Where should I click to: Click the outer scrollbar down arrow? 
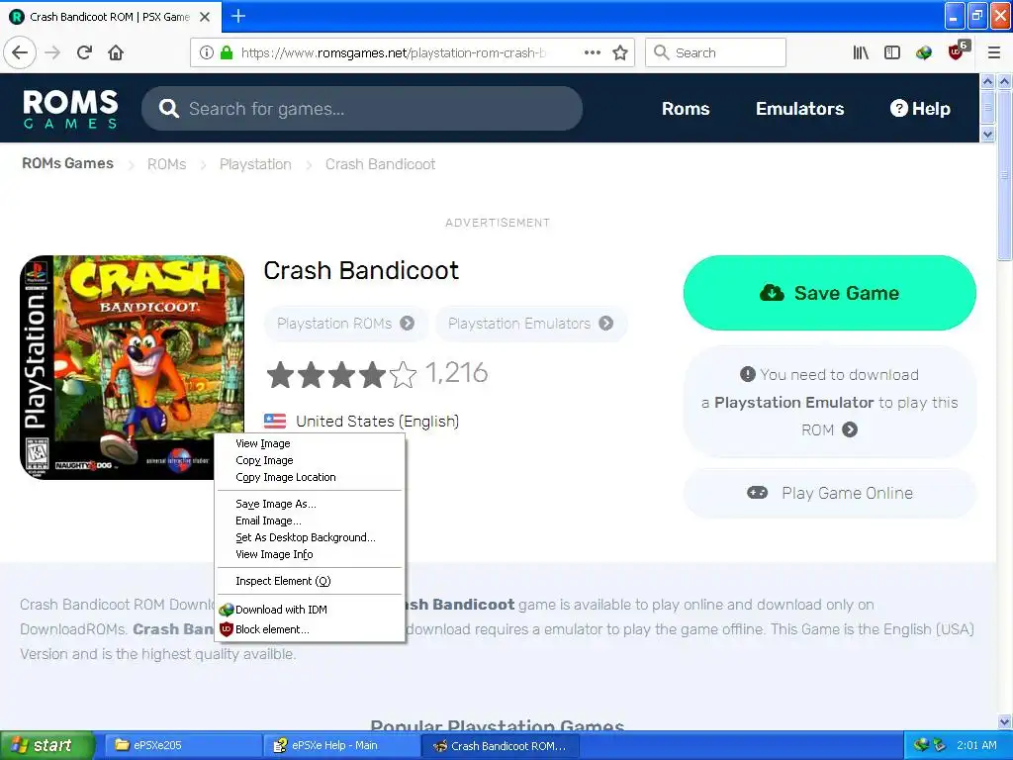[x=1004, y=721]
